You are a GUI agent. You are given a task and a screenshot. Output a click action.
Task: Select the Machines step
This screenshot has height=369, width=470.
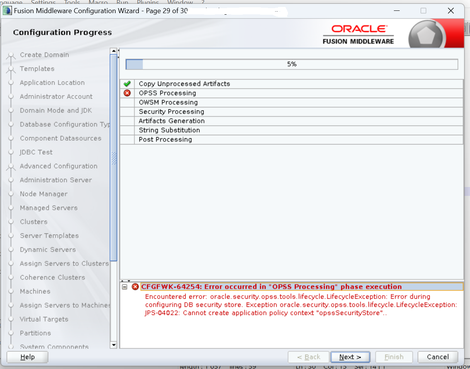click(35, 291)
